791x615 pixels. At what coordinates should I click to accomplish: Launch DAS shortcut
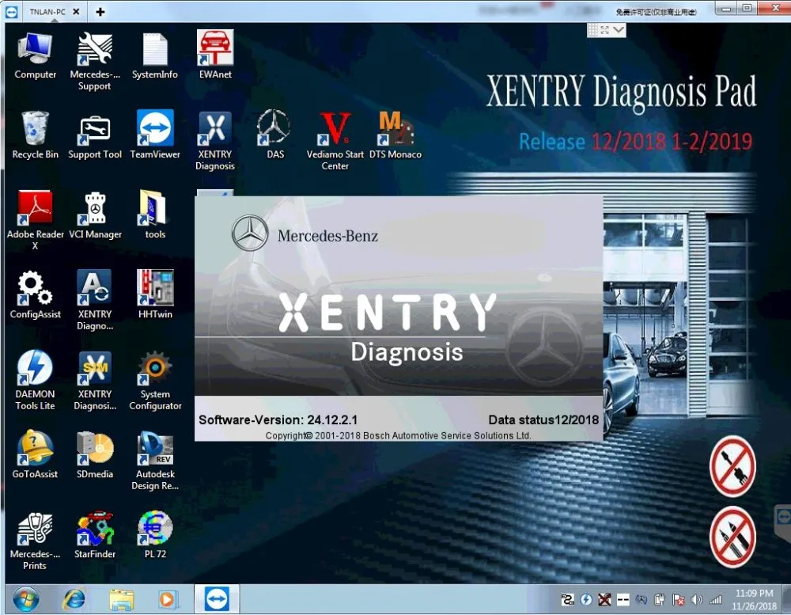[x=274, y=135]
